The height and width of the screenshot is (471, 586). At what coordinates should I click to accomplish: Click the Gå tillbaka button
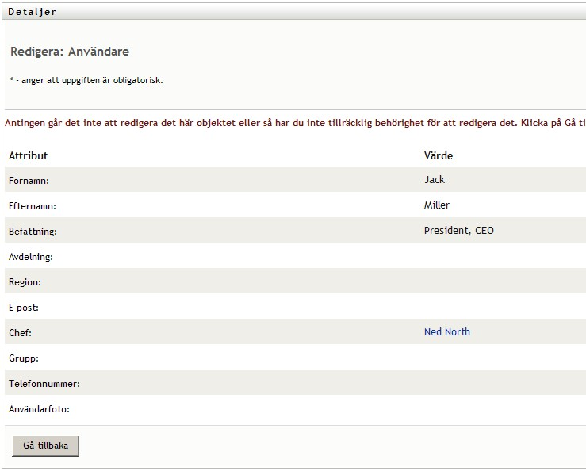point(46,446)
